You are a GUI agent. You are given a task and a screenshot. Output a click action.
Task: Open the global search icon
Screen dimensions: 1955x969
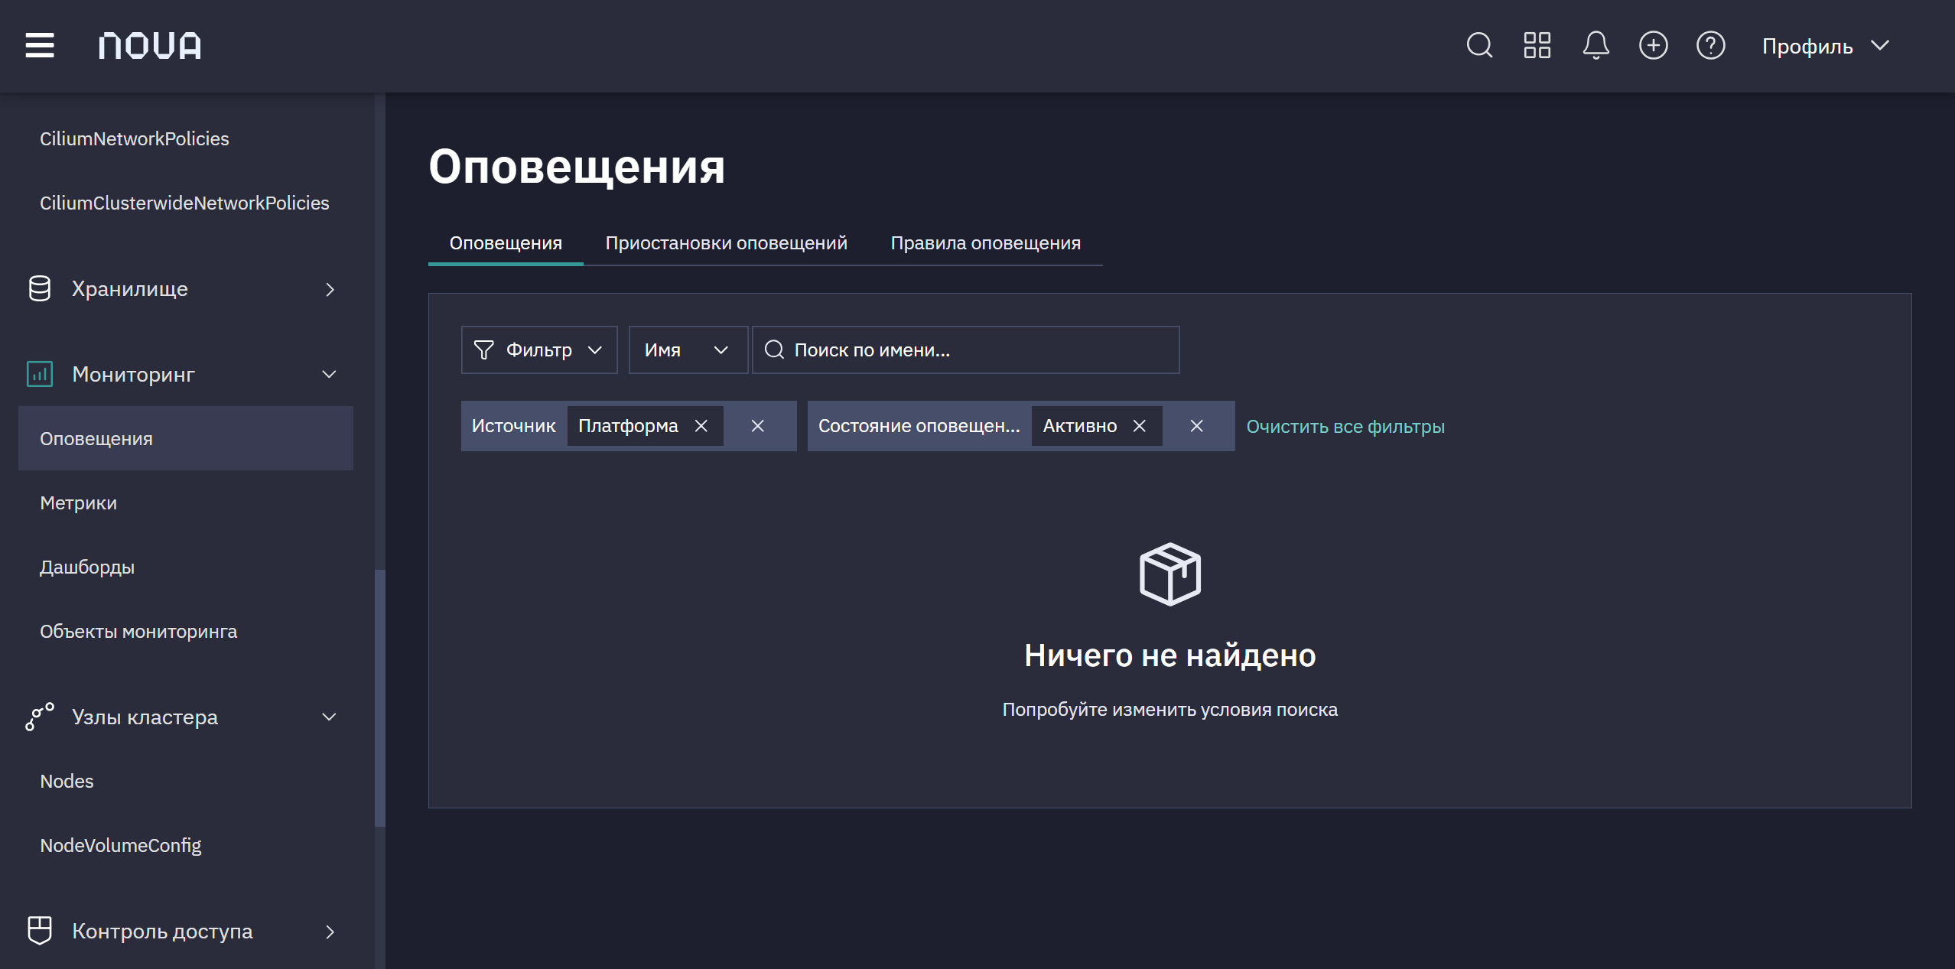coord(1479,45)
